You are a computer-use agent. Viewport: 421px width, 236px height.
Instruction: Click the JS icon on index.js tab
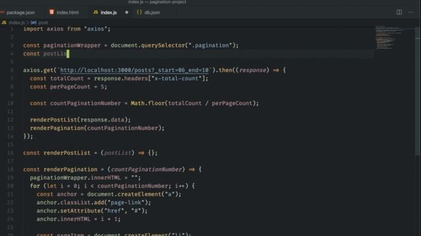pyautogui.click(x=95, y=12)
